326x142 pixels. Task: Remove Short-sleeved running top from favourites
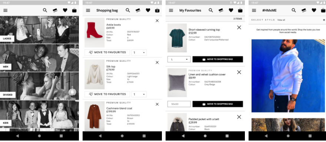coord(239,27)
